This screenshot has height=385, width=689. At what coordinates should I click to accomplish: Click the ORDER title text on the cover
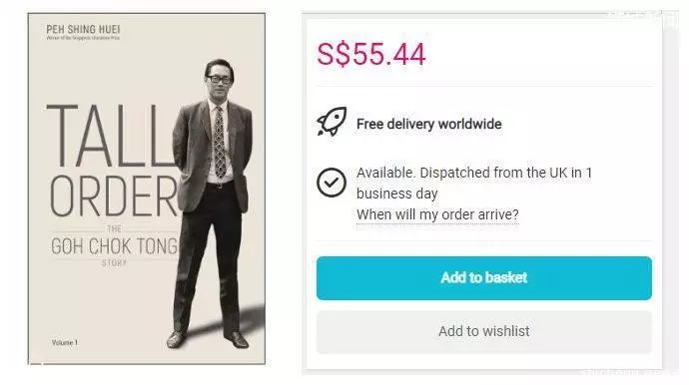(x=114, y=196)
